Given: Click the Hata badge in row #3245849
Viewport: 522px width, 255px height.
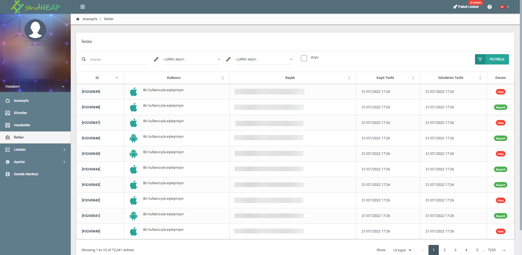Looking at the screenshot, I should pos(501,92).
